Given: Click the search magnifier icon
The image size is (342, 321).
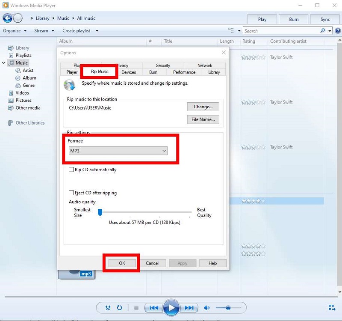Looking at the screenshot, I should click(323, 30).
